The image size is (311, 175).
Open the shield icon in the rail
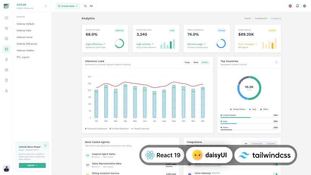tap(6, 60)
